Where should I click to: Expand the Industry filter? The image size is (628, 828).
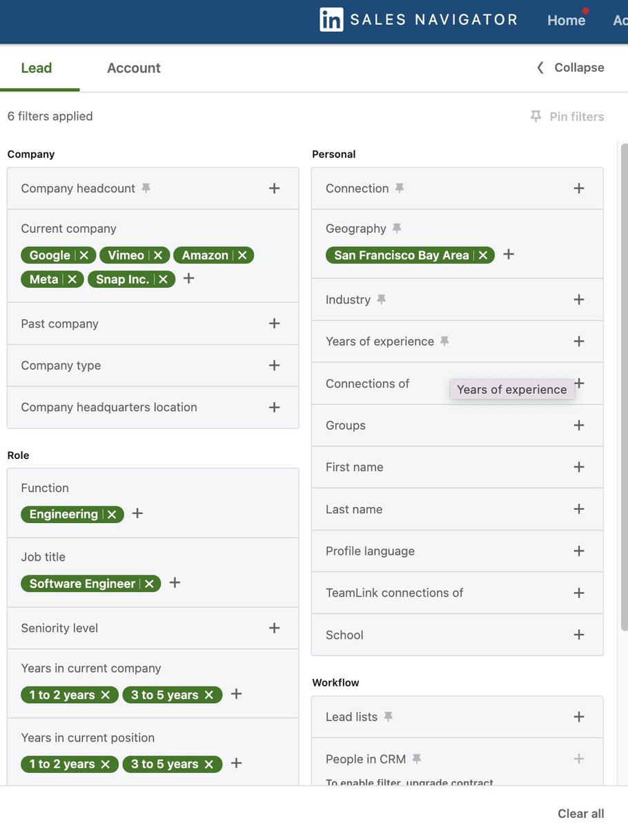click(x=579, y=299)
